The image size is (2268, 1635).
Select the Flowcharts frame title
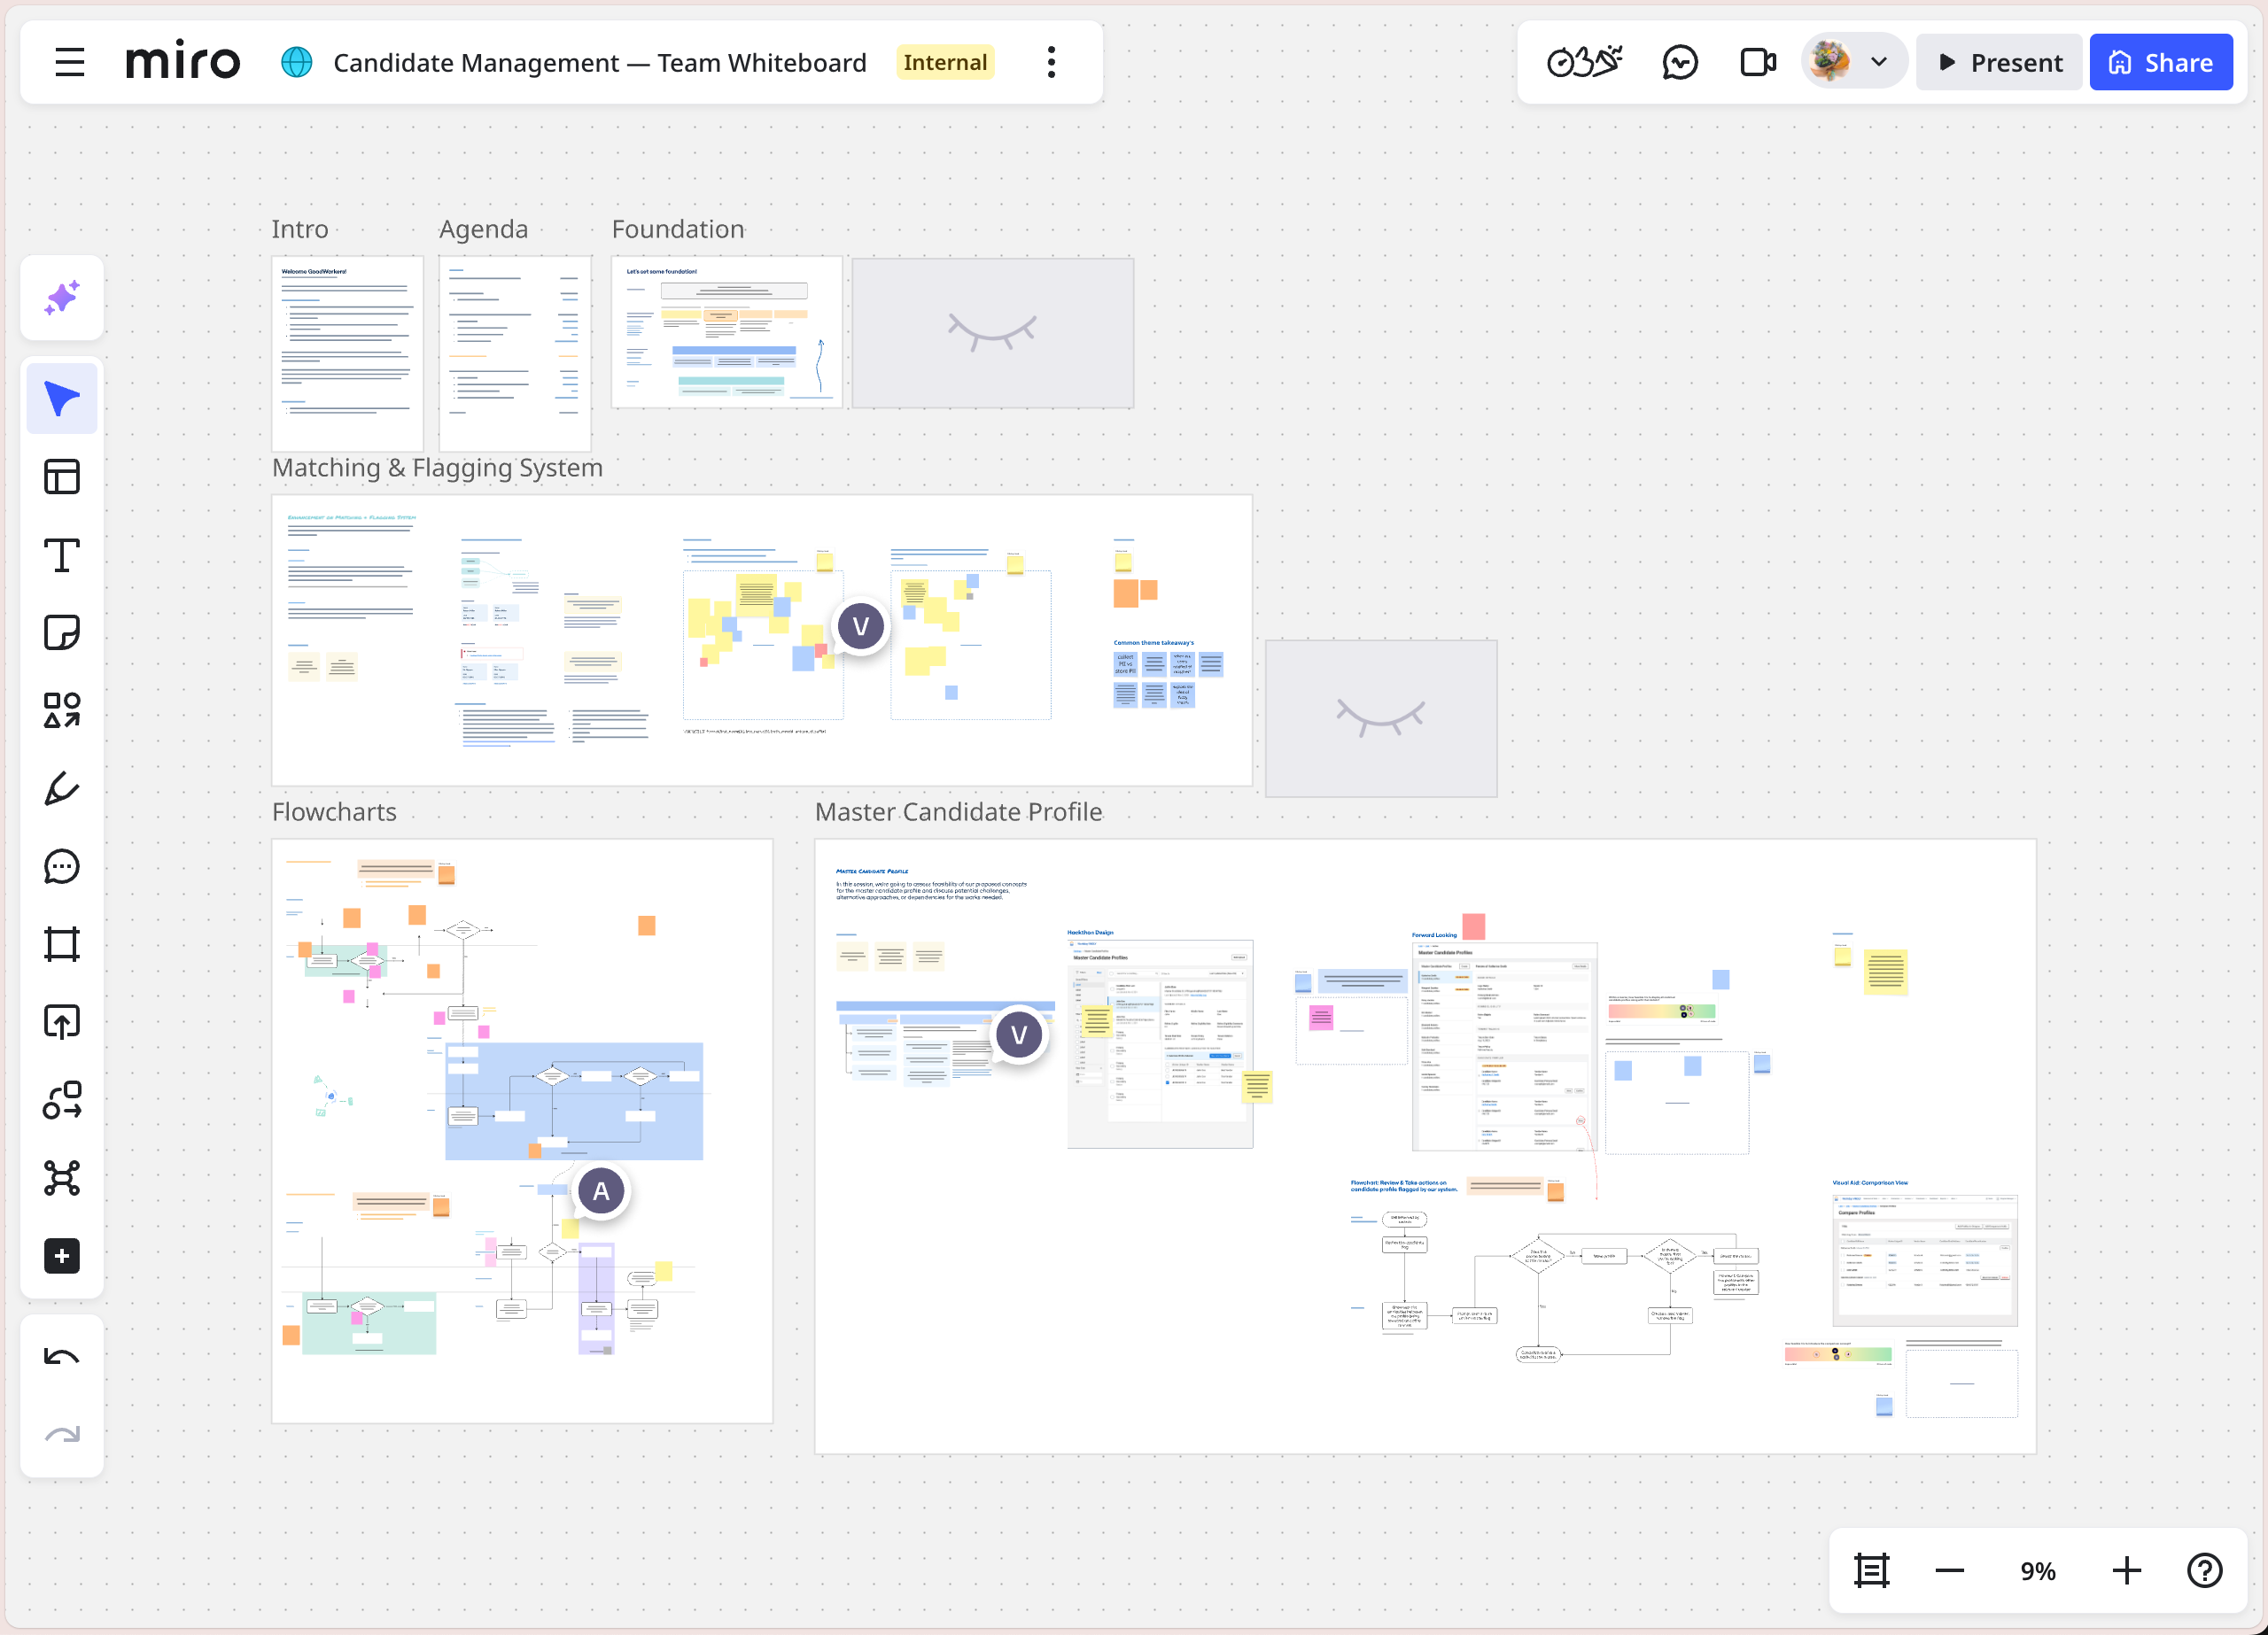(334, 812)
